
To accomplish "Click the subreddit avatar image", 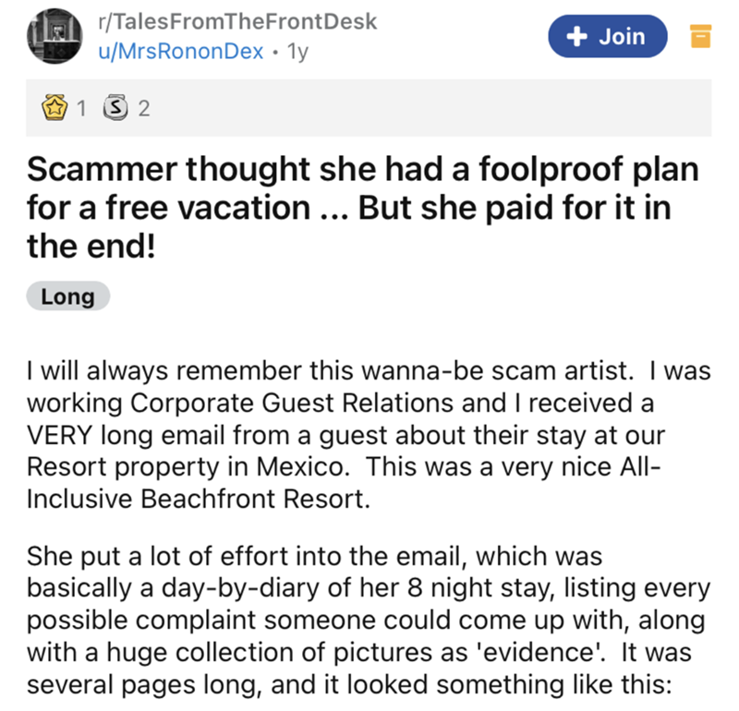I will pos(58,37).
